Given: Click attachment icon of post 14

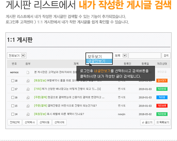Looking at the screenshot, I should coord(28,114).
